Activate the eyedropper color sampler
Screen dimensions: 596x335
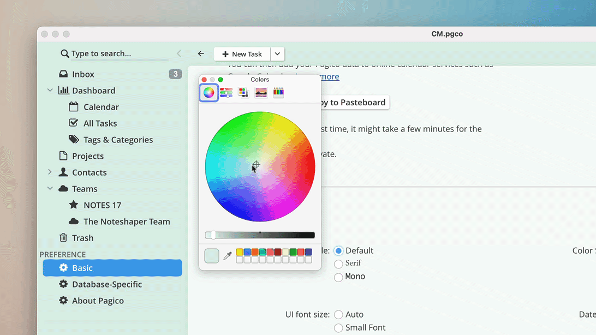click(x=227, y=256)
